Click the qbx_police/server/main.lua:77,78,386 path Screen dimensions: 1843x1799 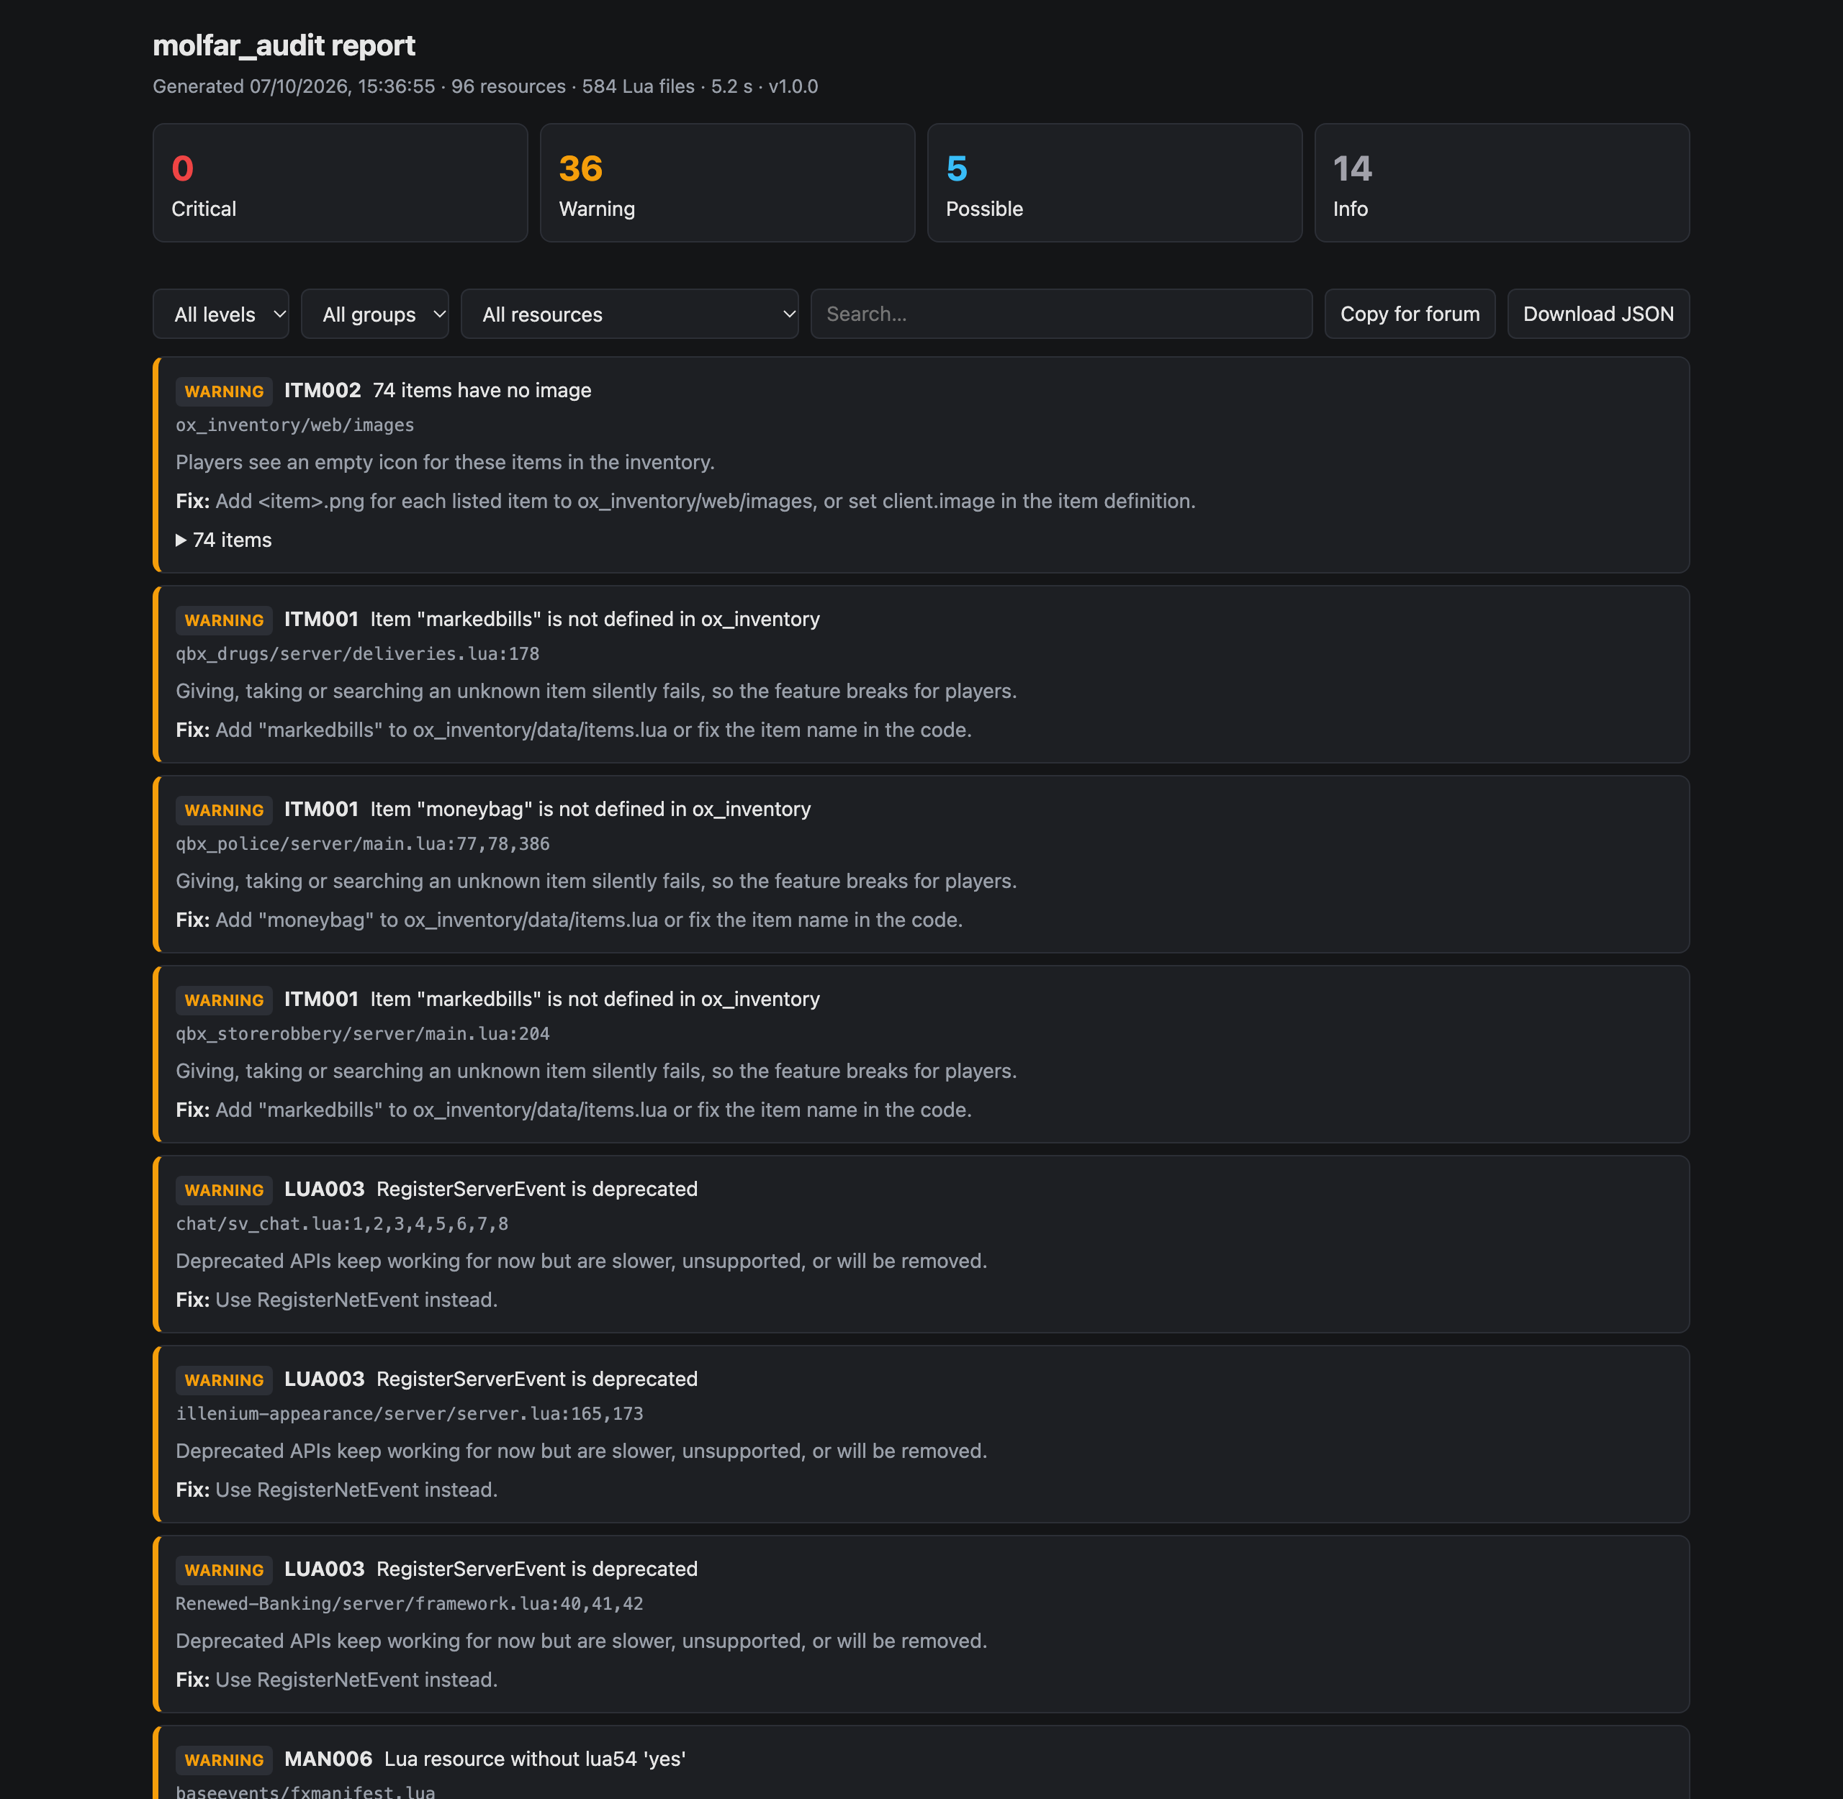363,844
